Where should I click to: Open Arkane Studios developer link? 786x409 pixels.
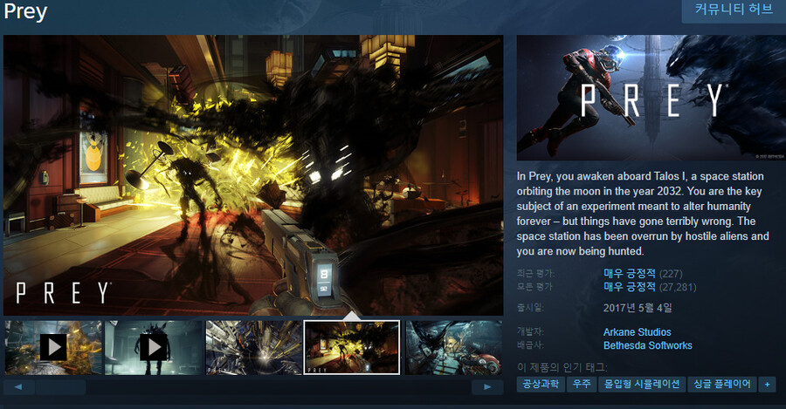click(637, 332)
